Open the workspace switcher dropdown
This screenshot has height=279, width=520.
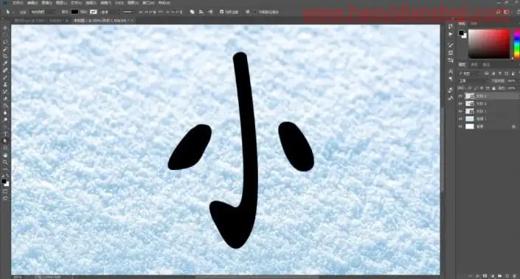click(x=507, y=12)
